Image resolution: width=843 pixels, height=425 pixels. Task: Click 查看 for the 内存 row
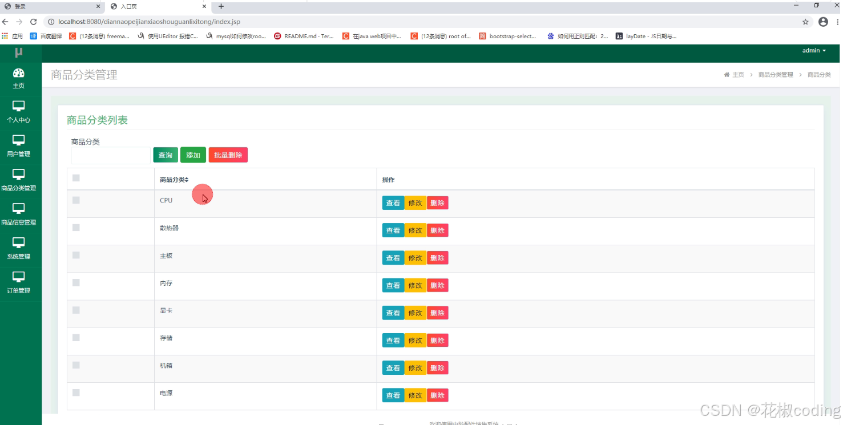pos(393,285)
